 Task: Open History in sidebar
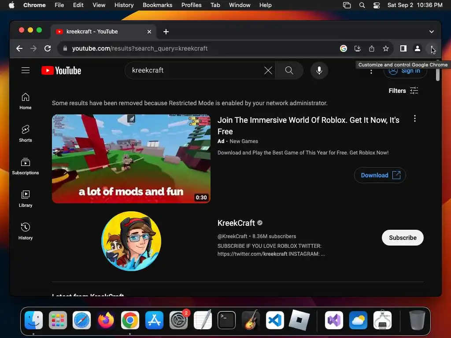[26, 231]
